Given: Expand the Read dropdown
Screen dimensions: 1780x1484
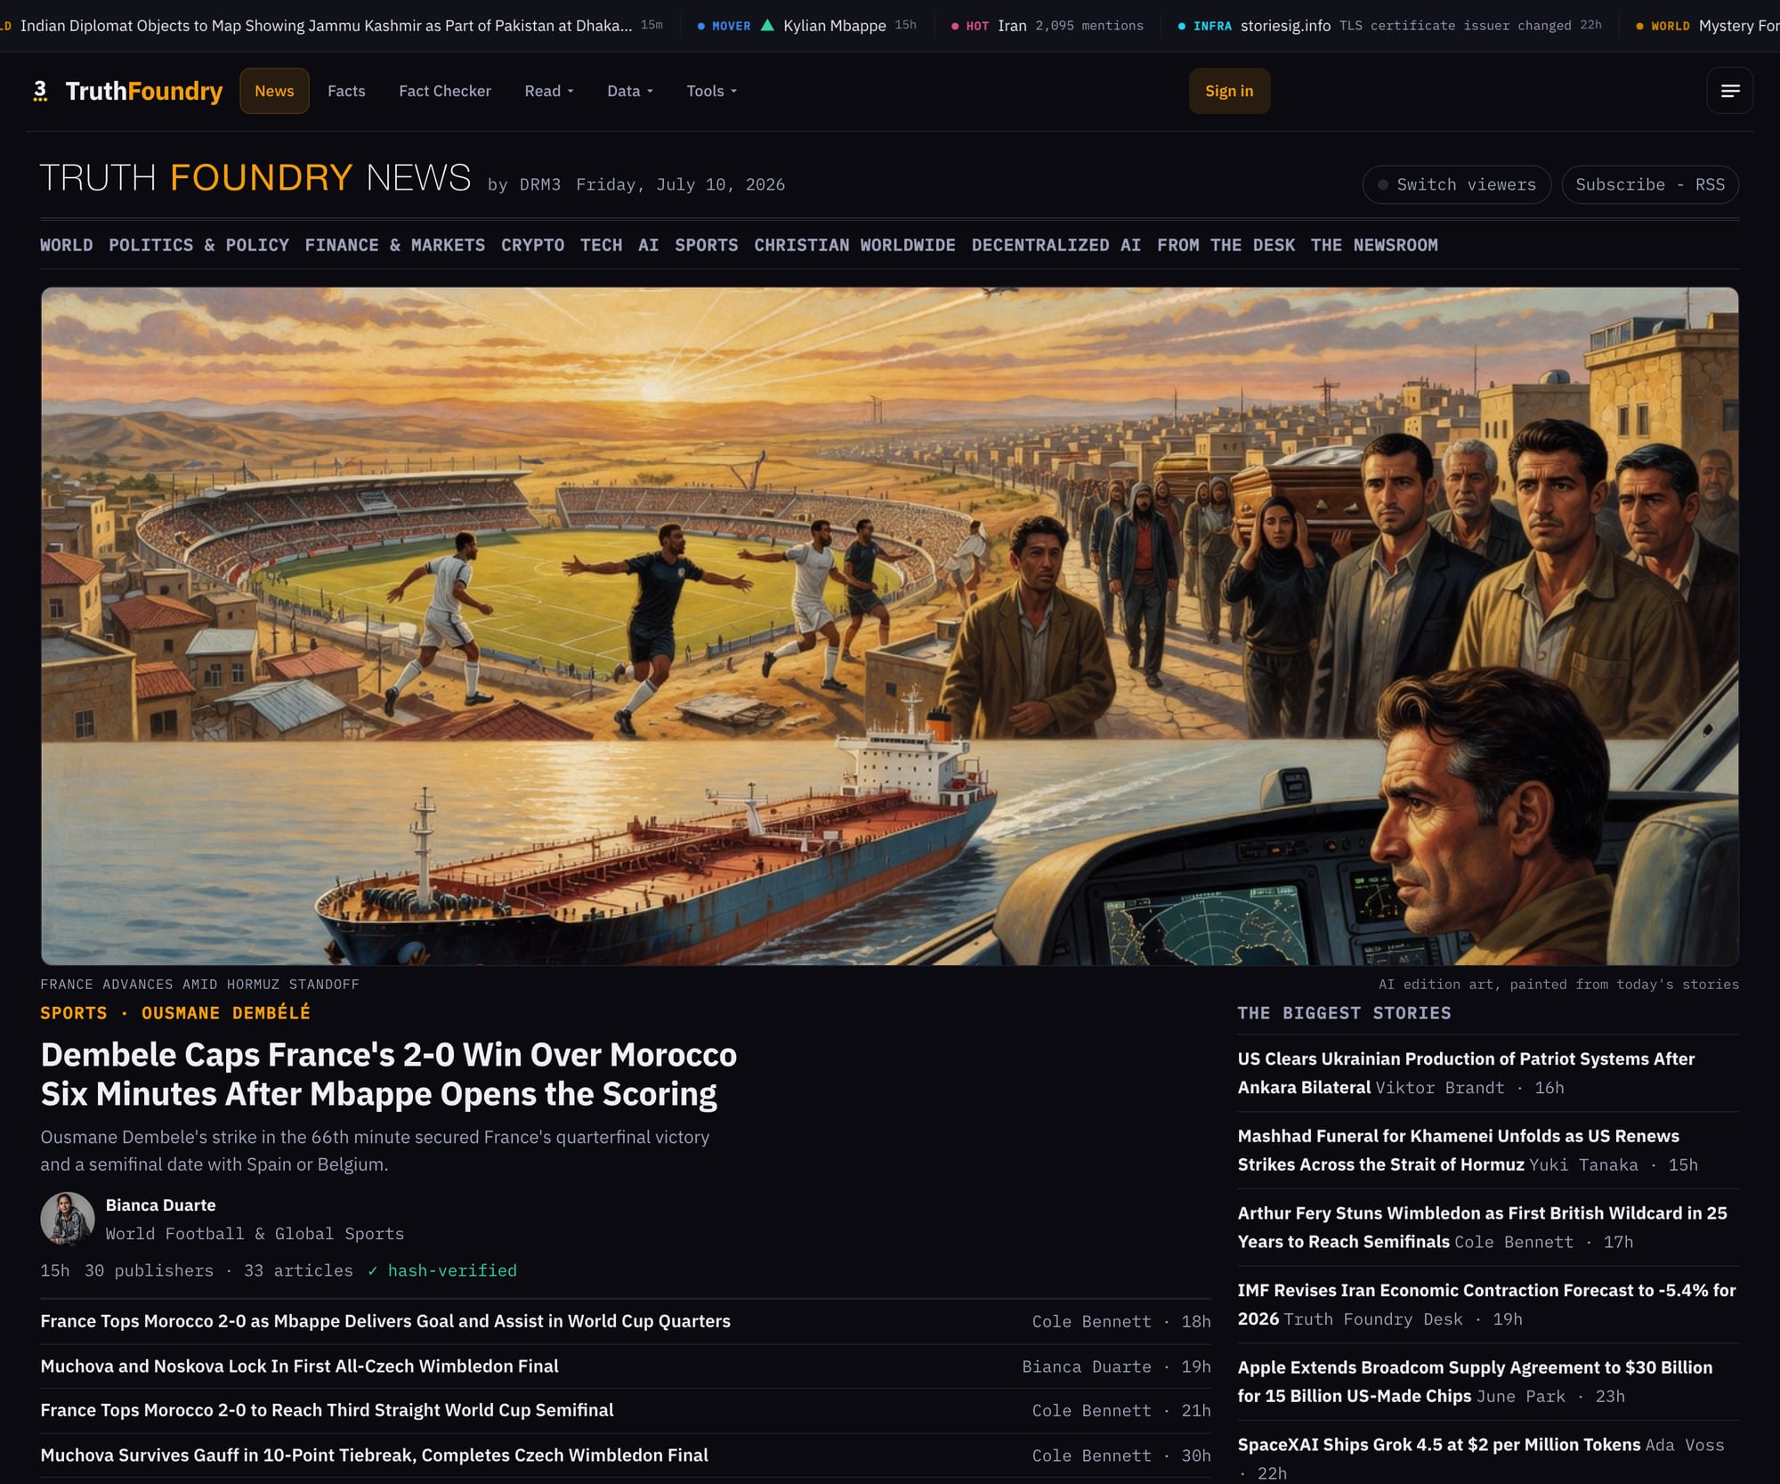Looking at the screenshot, I should click(549, 91).
